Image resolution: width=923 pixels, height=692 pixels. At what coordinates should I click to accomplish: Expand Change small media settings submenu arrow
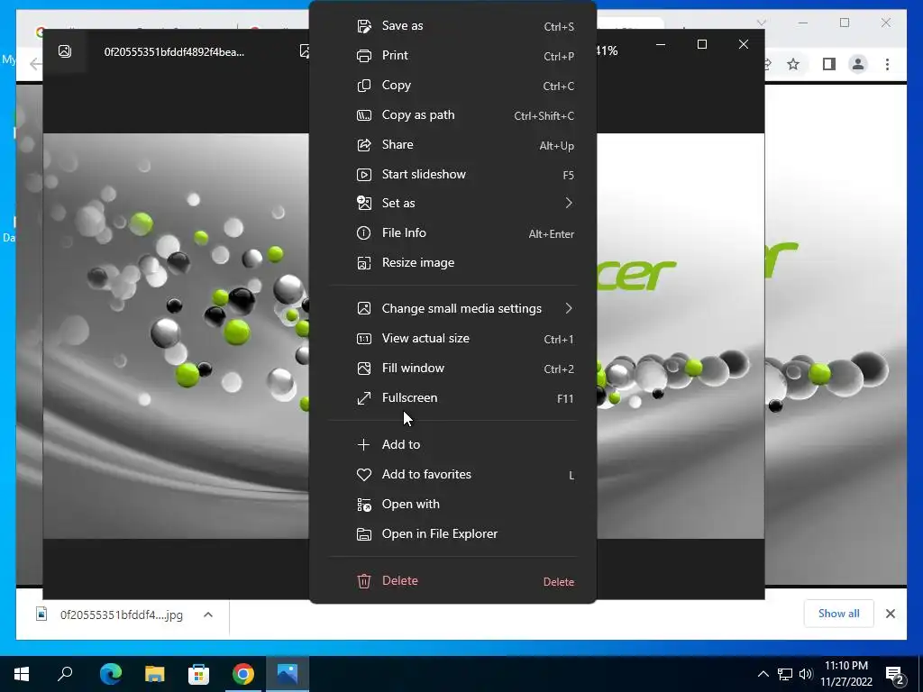pyautogui.click(x=569, y=308)
